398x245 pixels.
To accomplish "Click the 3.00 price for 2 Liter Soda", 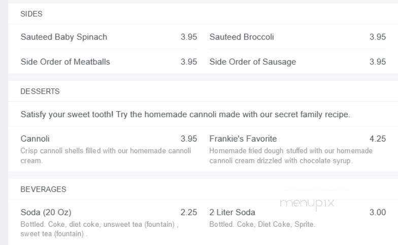I will pos(378,212).
